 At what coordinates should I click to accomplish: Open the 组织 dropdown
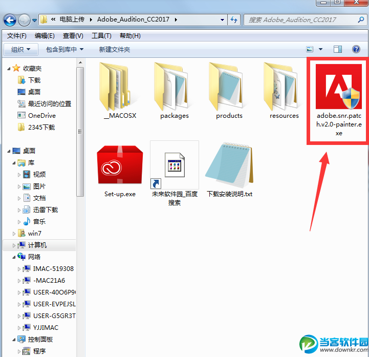21,50
